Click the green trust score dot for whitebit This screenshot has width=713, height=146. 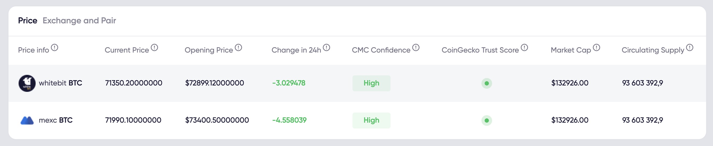coord(486,83)
